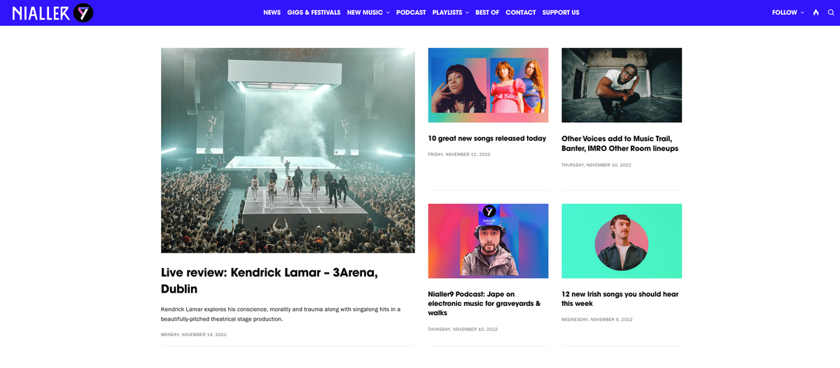
Task: Click the date under the Jape podcast article
Action: pyautogui.click(x=463, y=329)
